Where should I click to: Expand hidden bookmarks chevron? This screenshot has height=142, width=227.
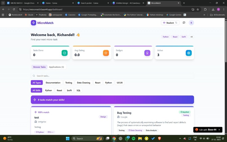[204, 15]
